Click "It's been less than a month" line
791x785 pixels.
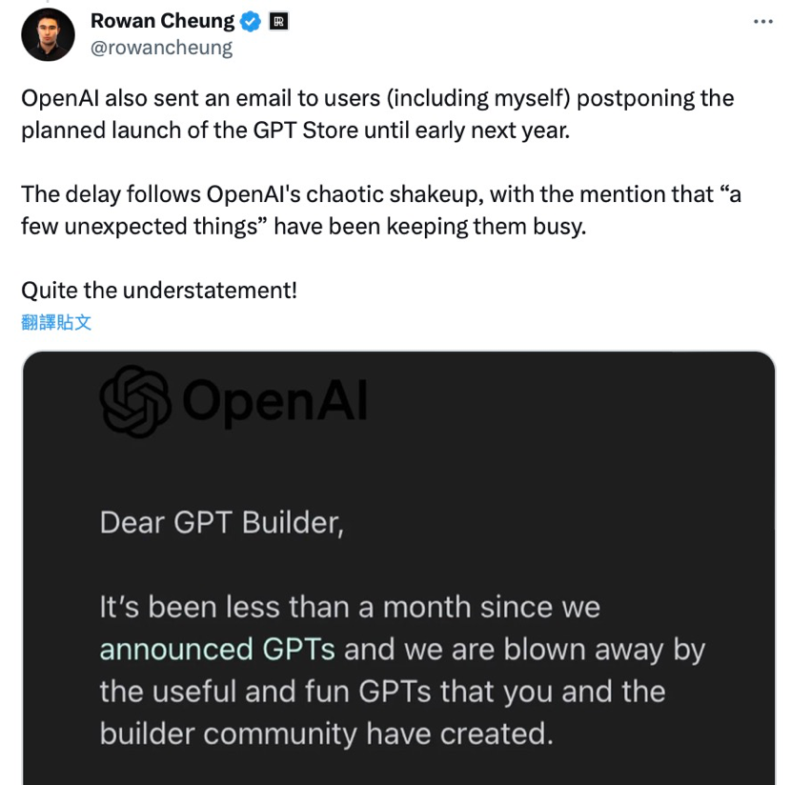coord(350,608)
